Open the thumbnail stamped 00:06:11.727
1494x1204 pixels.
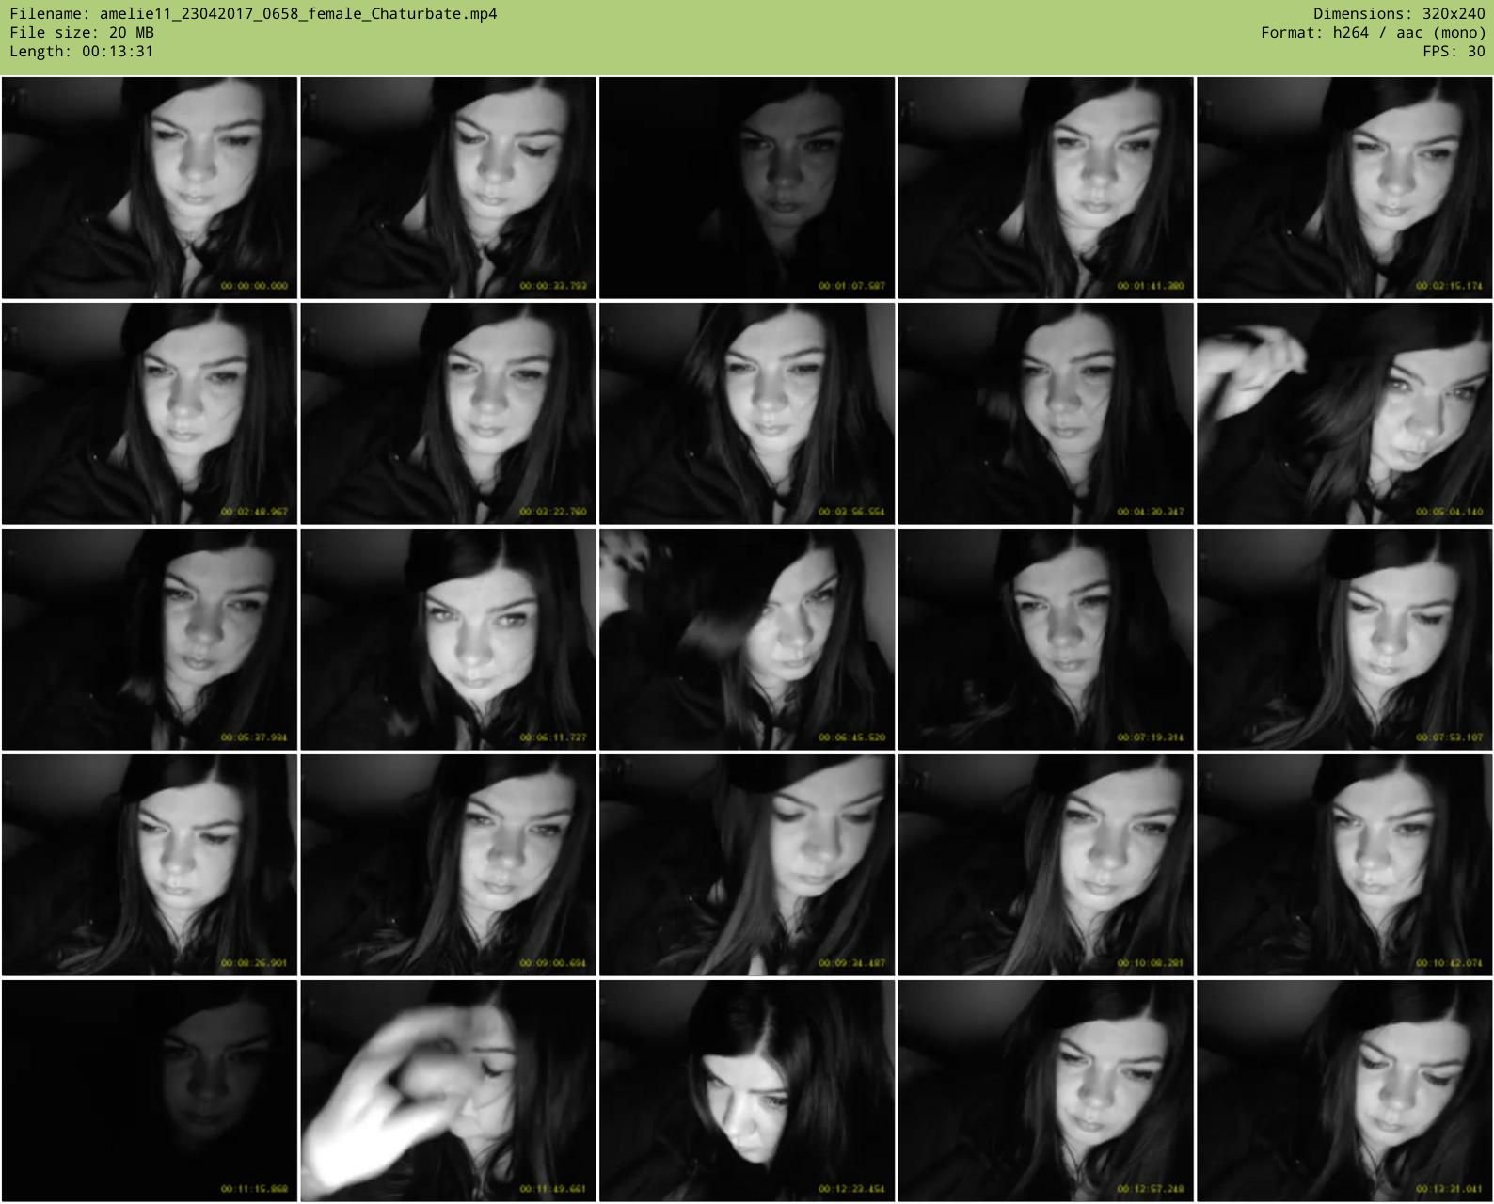click(x=448, y=640)
